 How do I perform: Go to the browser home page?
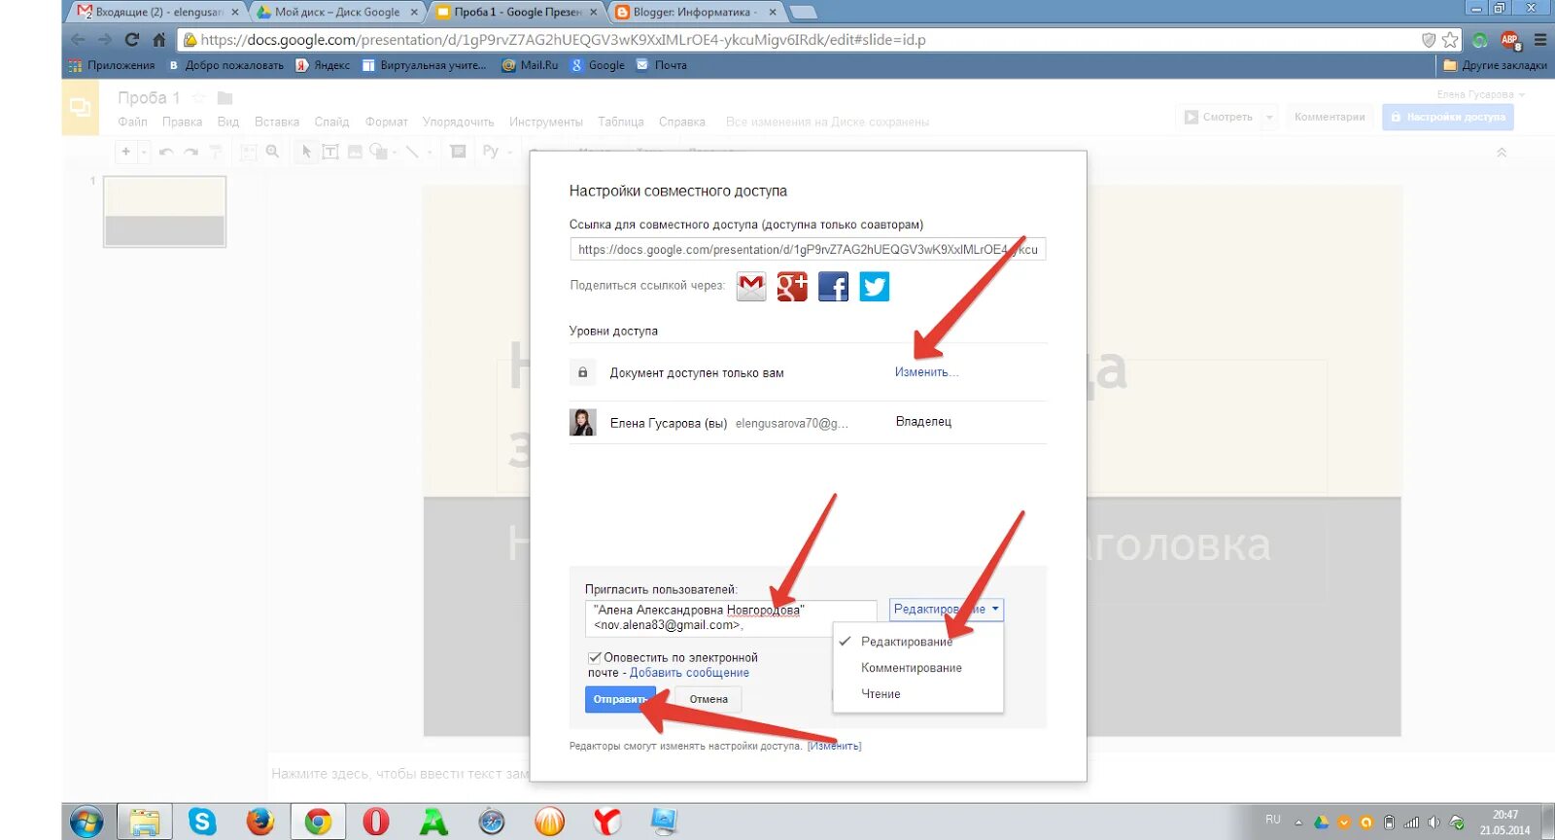point(159,40)
